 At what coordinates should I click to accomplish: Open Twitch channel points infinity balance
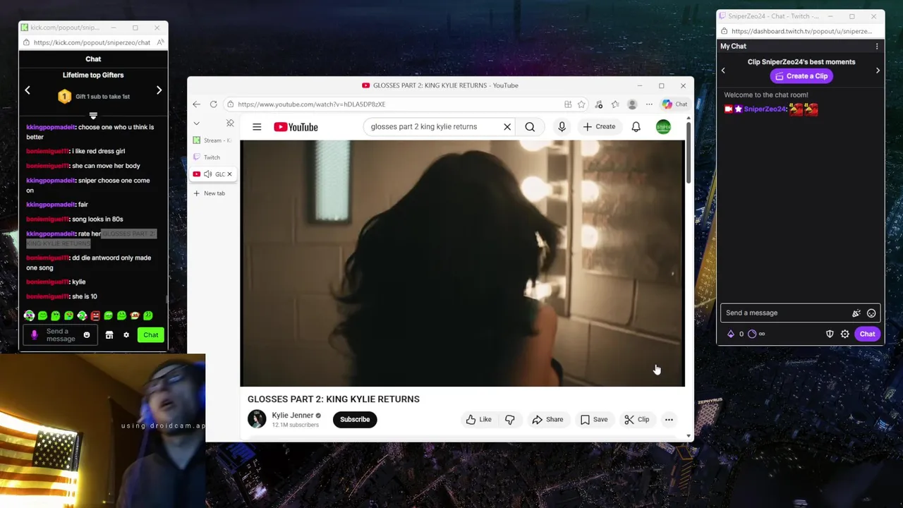tap(756, 334)
